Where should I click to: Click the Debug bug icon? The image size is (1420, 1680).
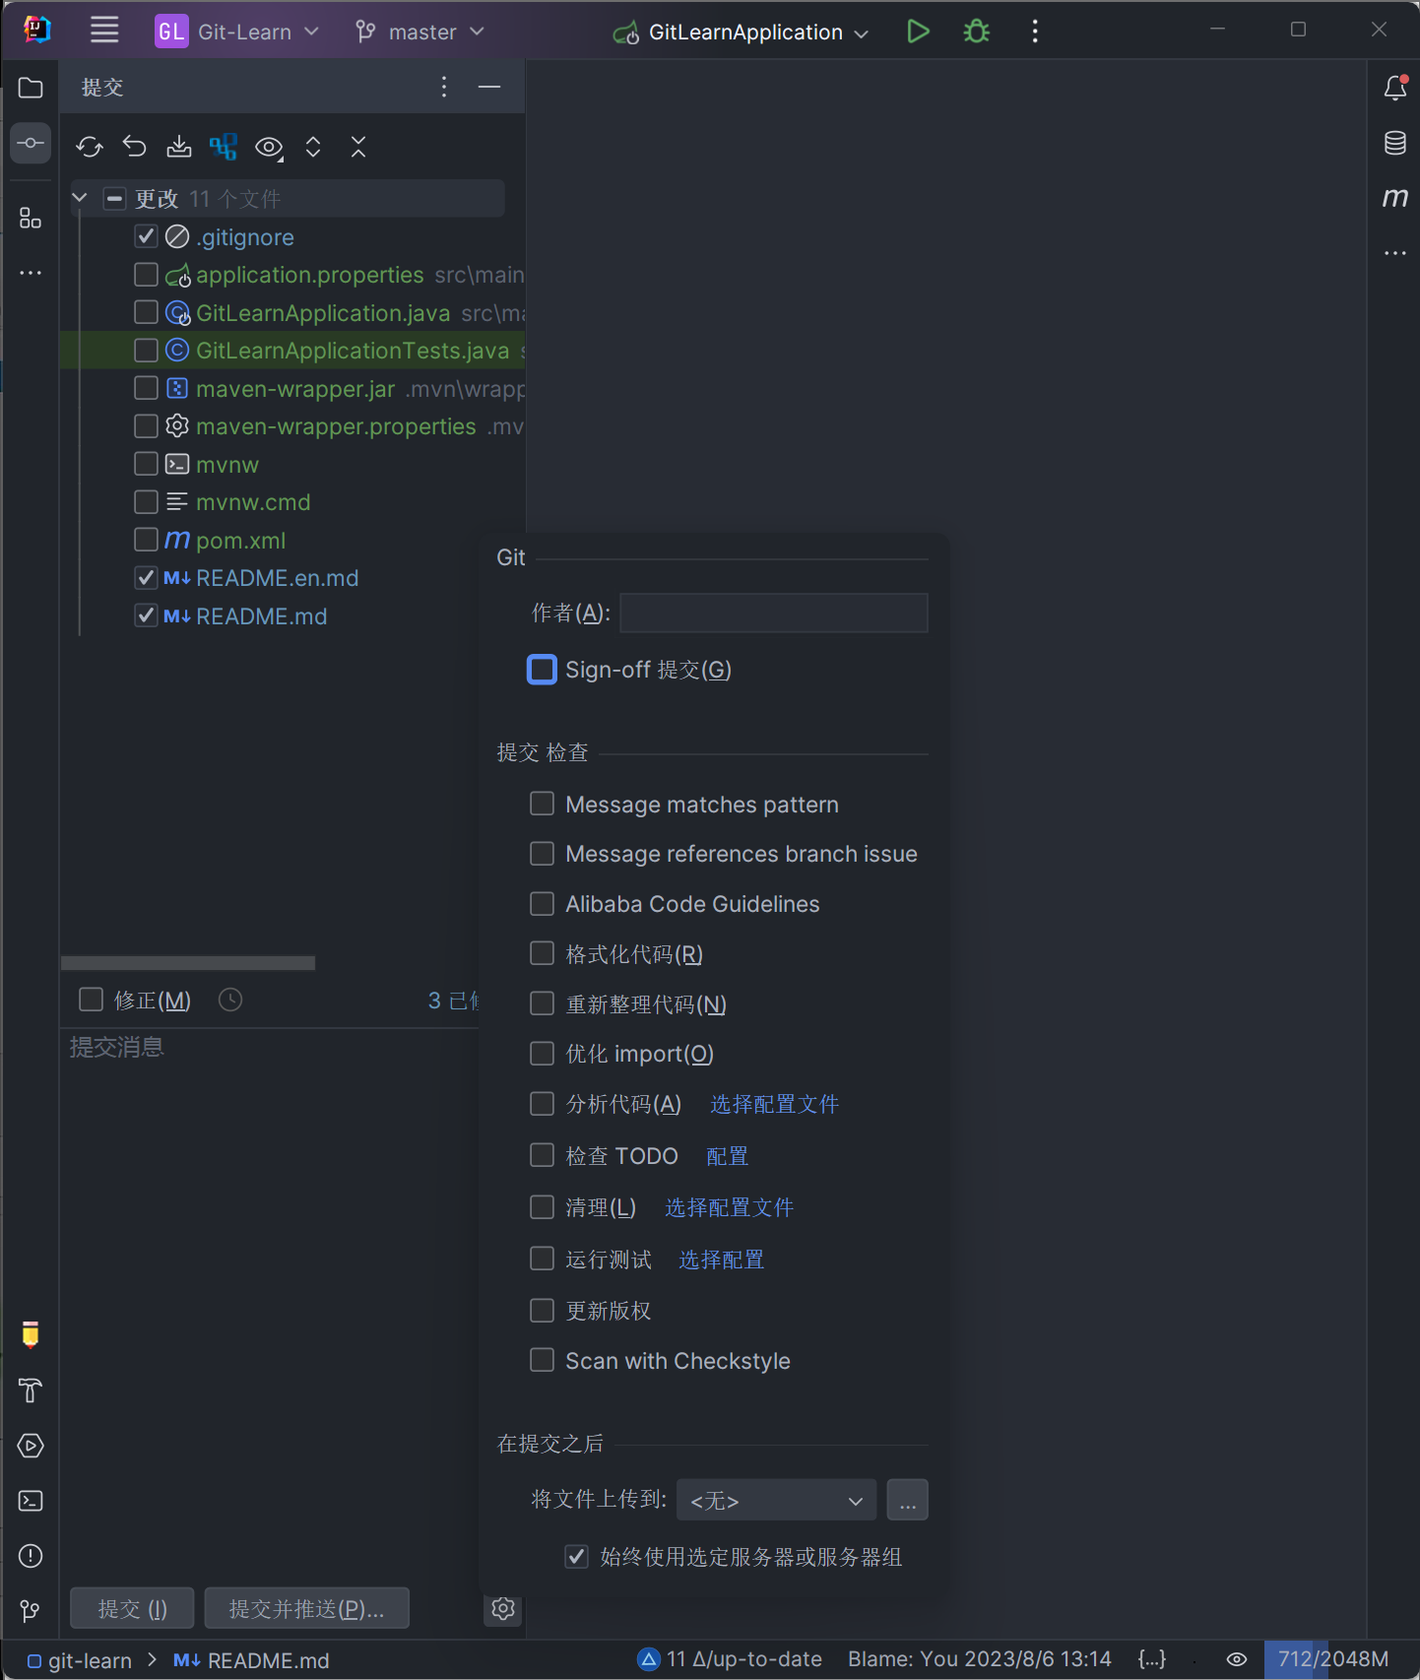point(976,32)
